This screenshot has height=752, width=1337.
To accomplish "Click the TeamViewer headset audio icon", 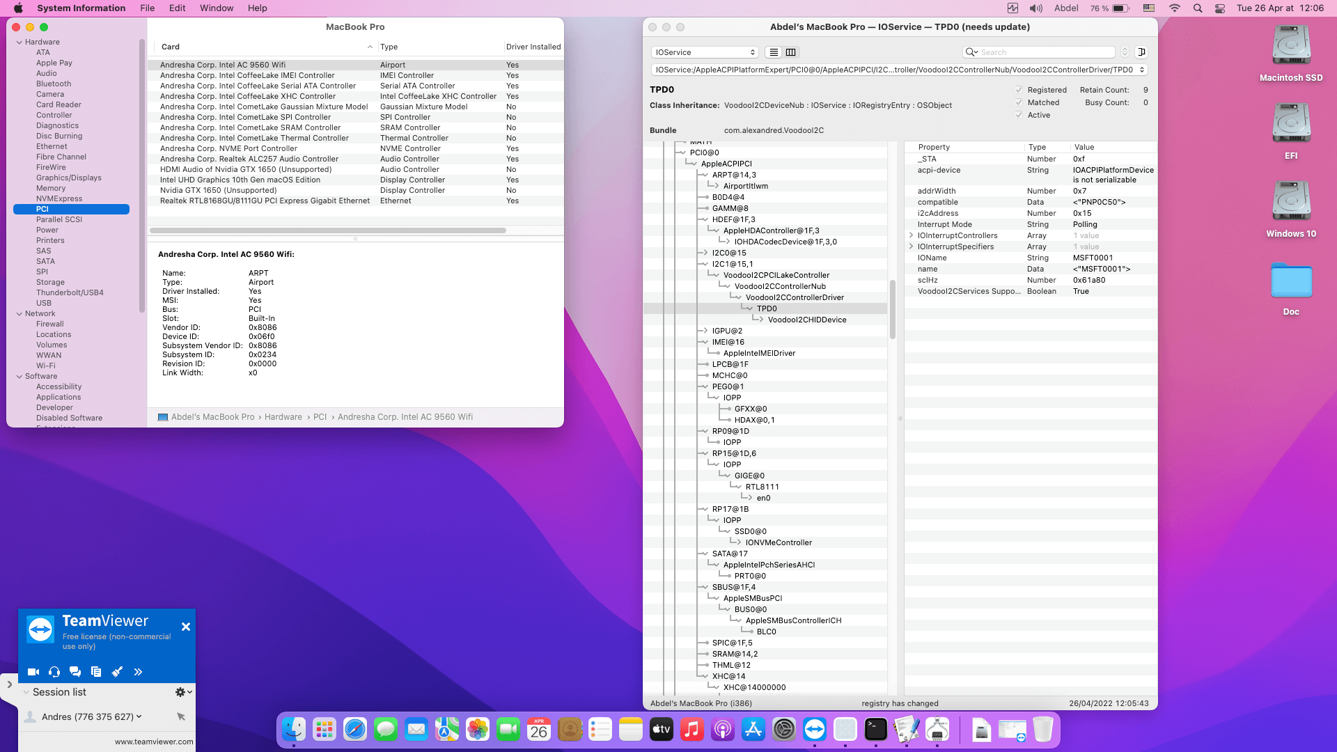I will click(x=54, y=672).
